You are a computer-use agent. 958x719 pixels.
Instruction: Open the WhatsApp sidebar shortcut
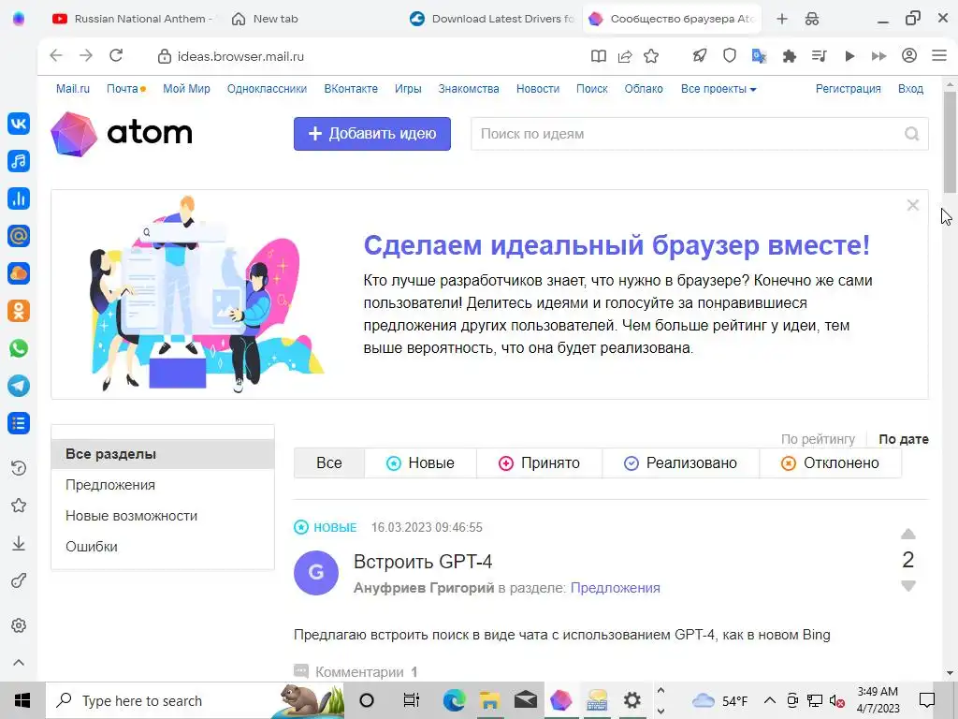[19, 348]
